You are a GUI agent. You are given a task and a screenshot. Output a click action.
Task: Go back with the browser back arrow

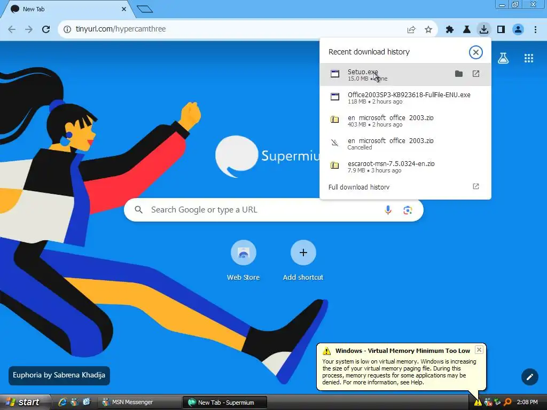(x=12, y=29)
